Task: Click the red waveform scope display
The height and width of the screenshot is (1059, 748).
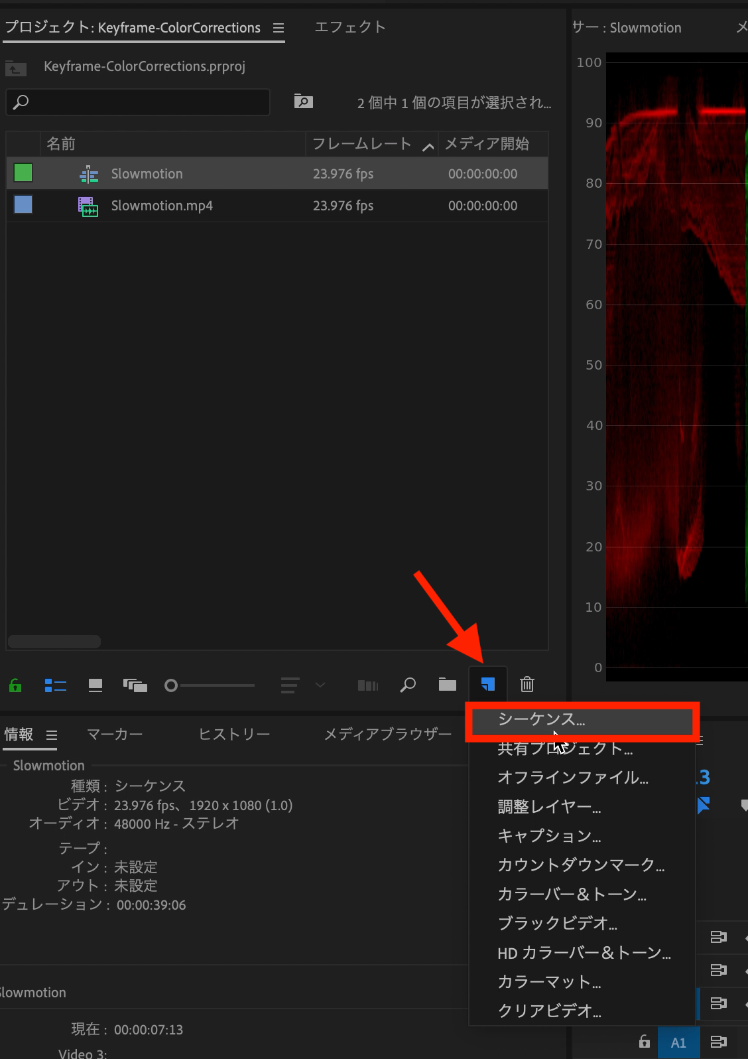Action: [677, 366]
